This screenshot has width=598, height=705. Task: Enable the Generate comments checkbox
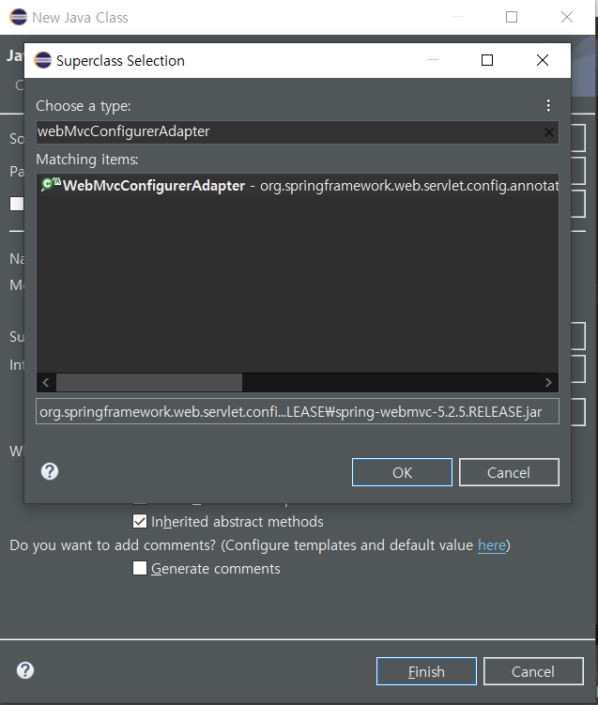coord(140,568)
